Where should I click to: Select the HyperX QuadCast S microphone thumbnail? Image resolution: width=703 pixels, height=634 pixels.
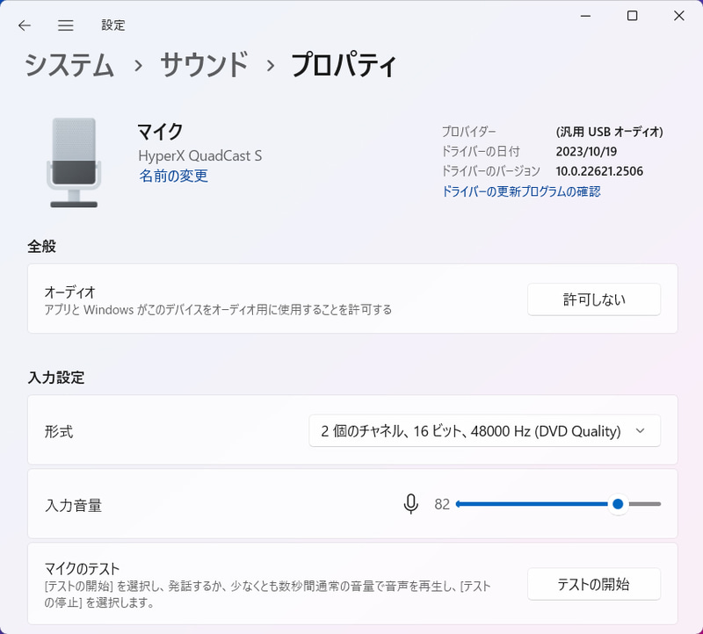pos(75,158)
